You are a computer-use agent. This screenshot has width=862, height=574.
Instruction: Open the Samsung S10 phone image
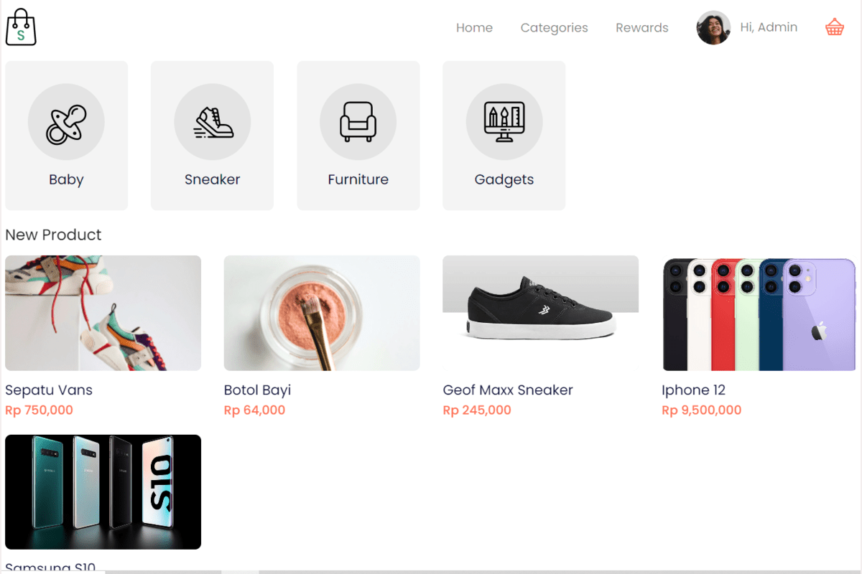click(103, 492)
